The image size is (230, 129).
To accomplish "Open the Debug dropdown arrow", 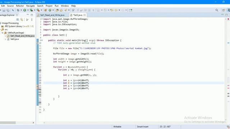I will 21,10.
